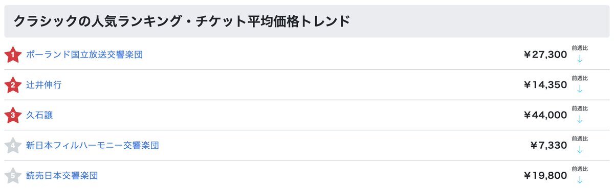Open the 久石譲 link
Screen dimensions: 614x189
tap(39, 115)
